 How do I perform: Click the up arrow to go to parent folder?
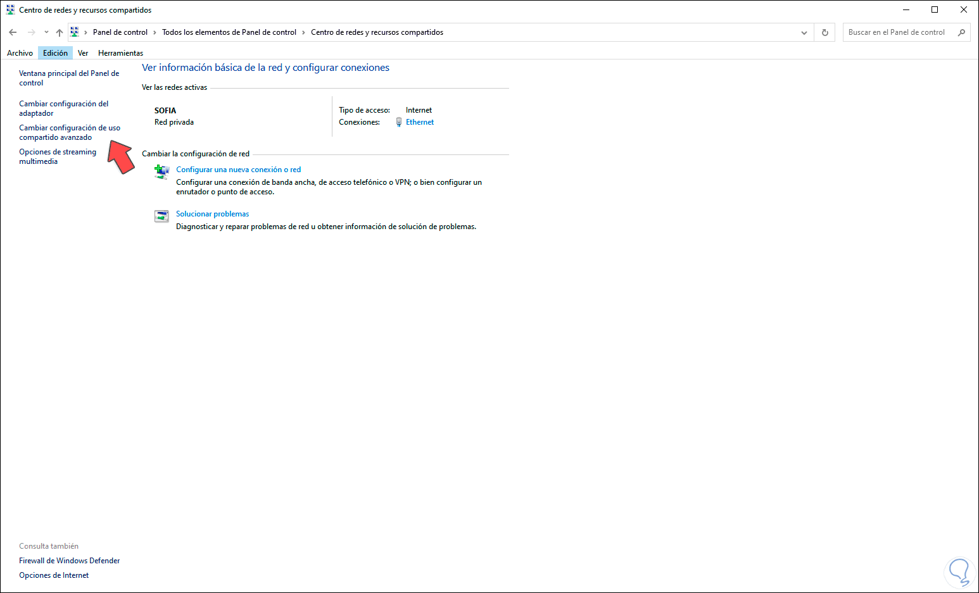click(59, 32)
